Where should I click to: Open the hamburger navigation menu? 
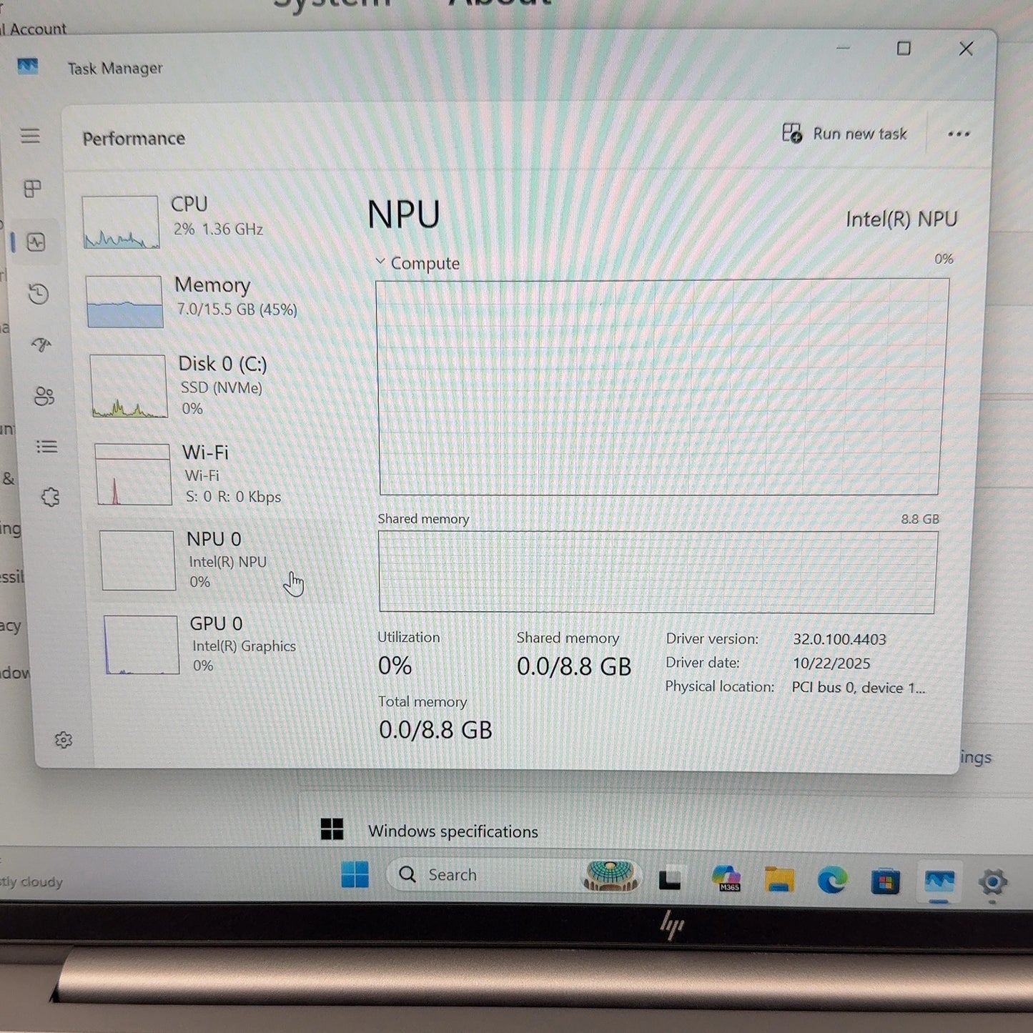click(30, 136)
